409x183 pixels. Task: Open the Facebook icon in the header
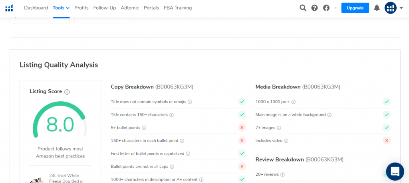(326, 8)
